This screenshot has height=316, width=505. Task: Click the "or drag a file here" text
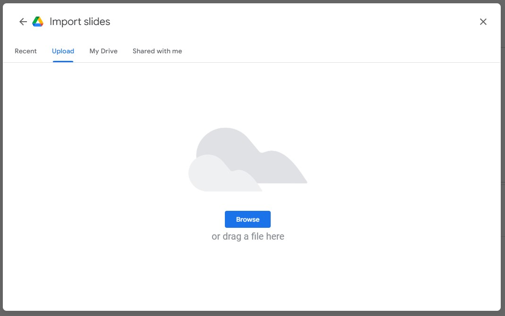248,236
